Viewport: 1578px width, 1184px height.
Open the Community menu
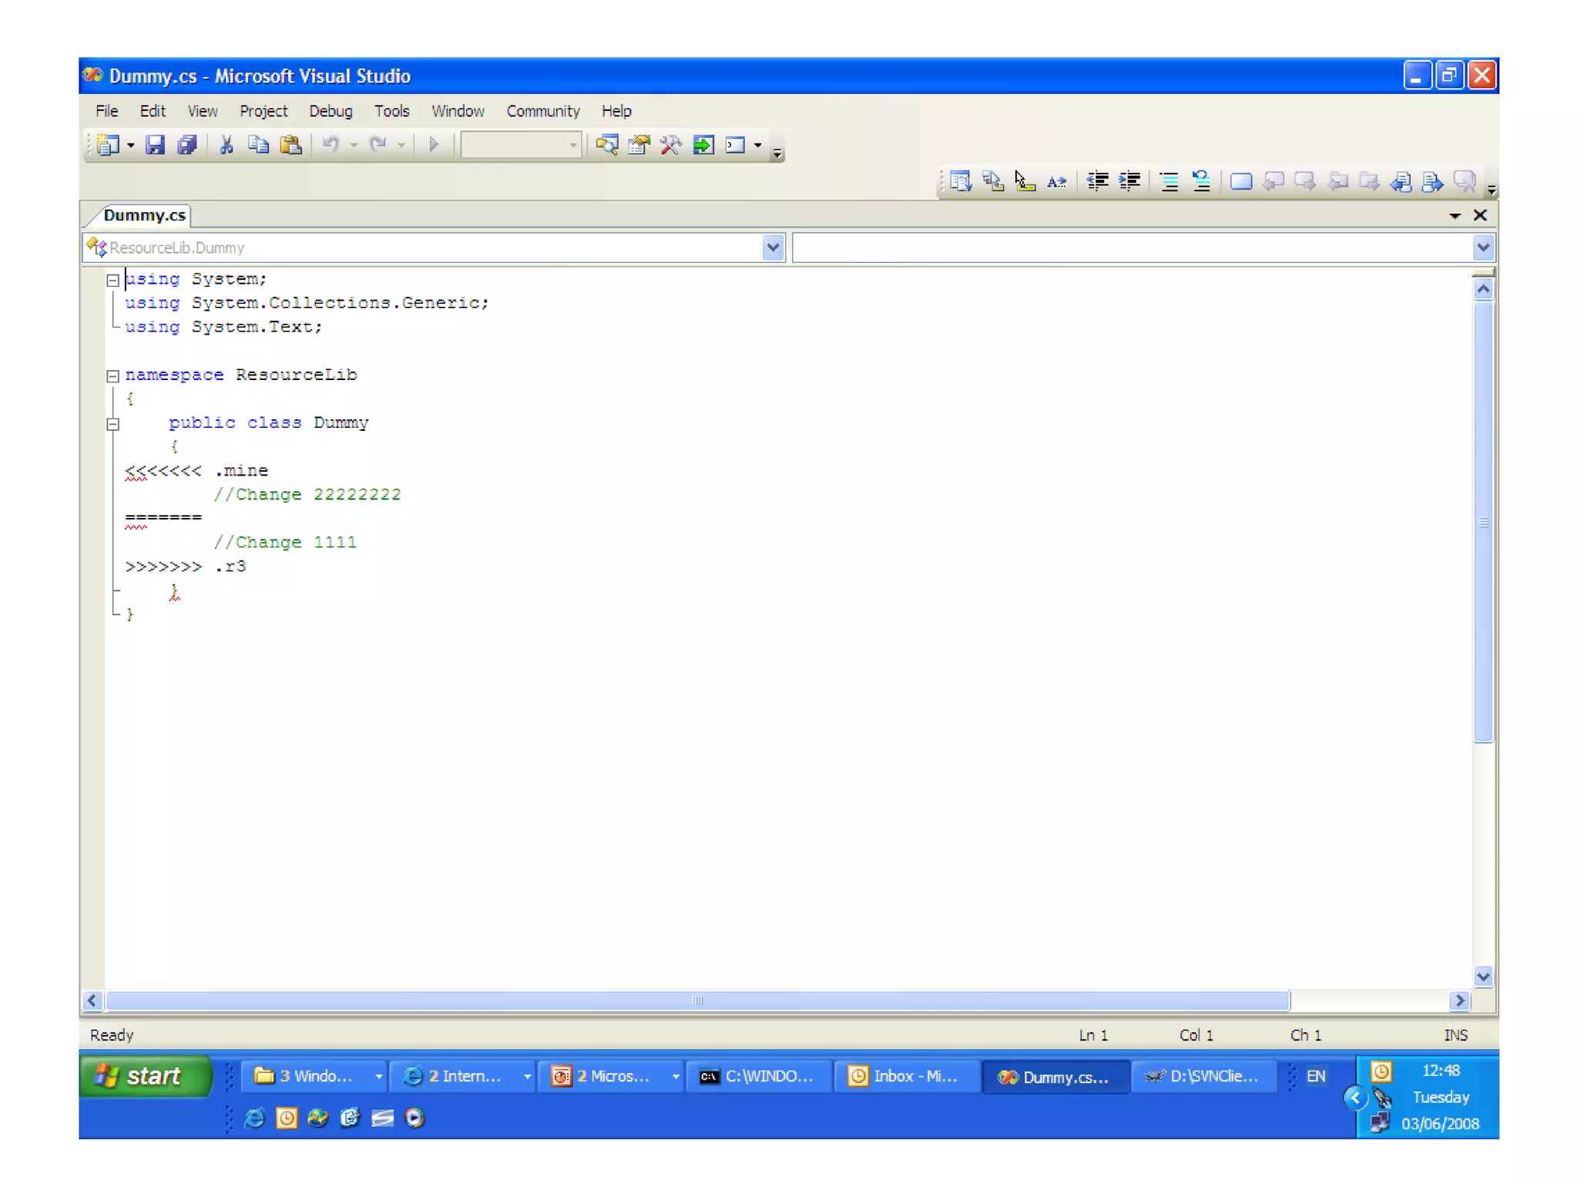(x=542, y=111)
